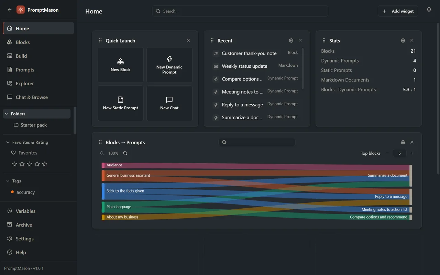Viewport: 440px width, 275px height.
Task: Open the notifications bell
Action: coord(429,10)
